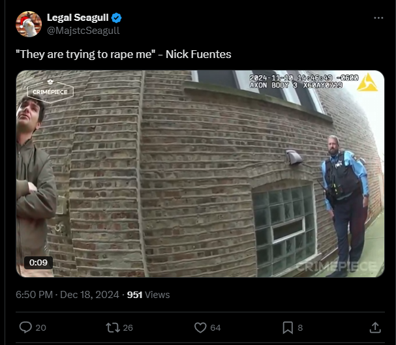This screenshot has width=396, height=345.
Task: Open the three-dot more options menu
Action: tap(378, 18)
